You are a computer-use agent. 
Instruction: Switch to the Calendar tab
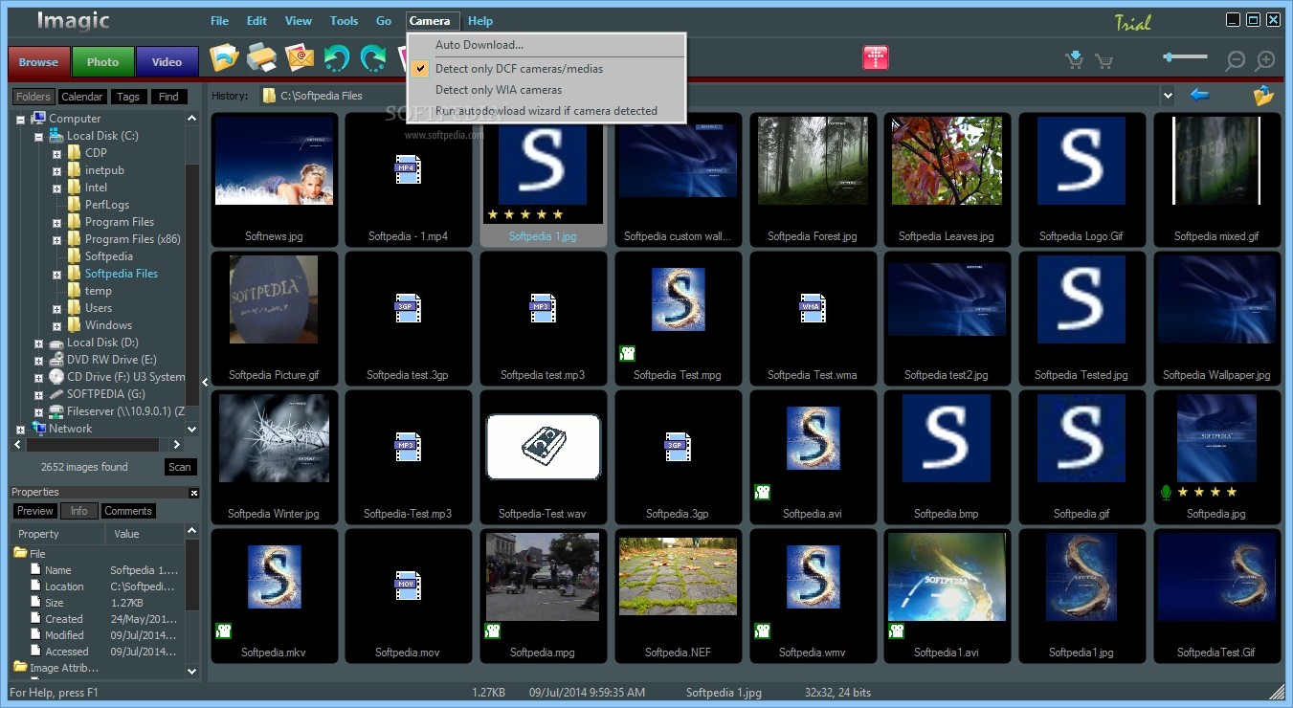[x=82, y=97]
